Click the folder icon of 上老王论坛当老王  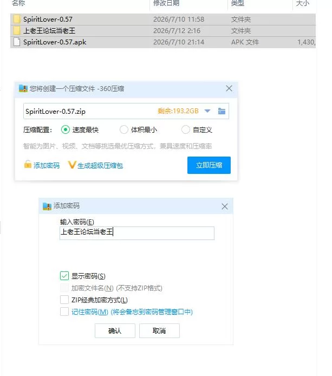17,31
